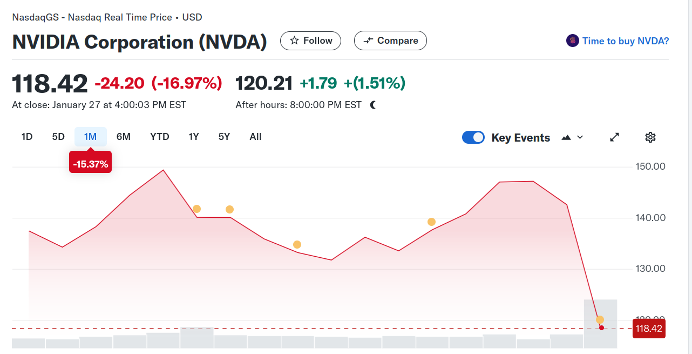The image size is (692, 354).
Task: Click the key event dot near 135
Action: (x=297, y=245)
